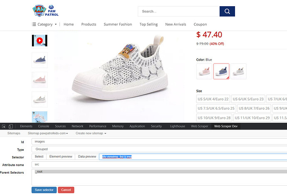Viewport: 287px width, 194px height.
Task: Click the Save selector button
Action: [44, 189]
